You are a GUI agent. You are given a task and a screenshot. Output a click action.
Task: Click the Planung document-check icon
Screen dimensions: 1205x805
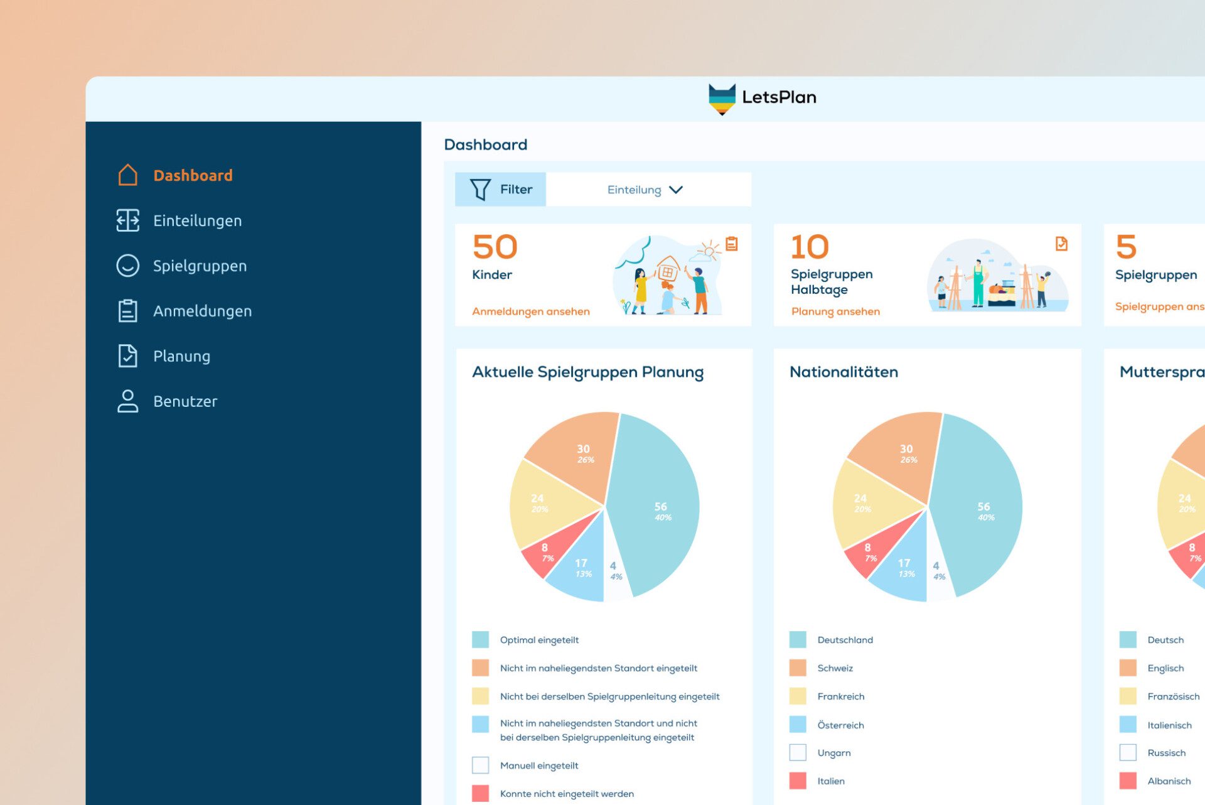[127, 356]
